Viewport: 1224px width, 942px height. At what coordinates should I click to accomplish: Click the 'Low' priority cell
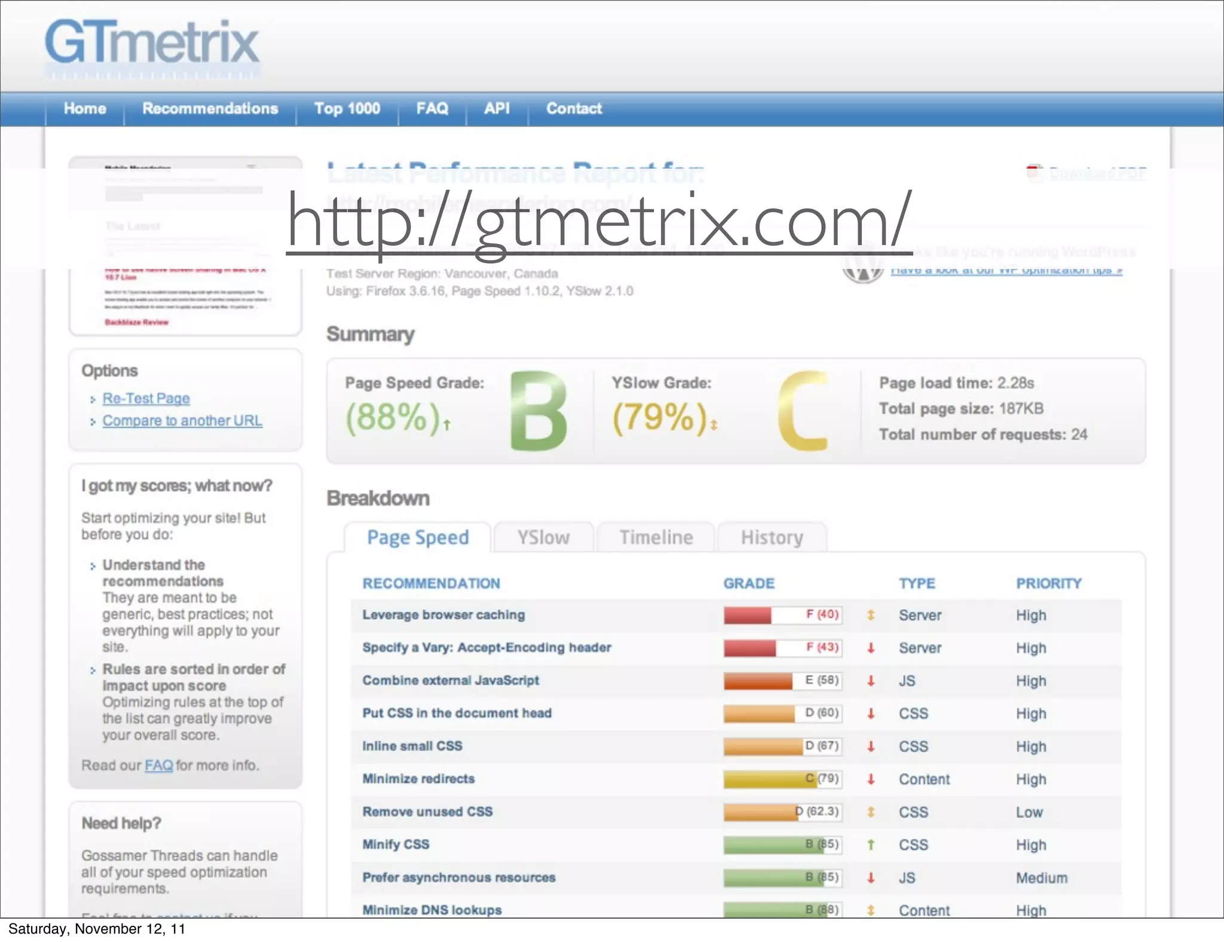click(x=1029, y=812)
